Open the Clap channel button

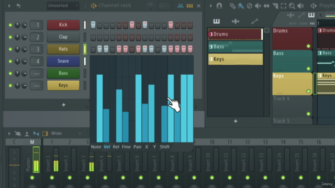[63, 37]
